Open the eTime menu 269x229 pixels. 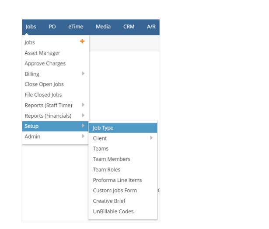pos(76,27)
